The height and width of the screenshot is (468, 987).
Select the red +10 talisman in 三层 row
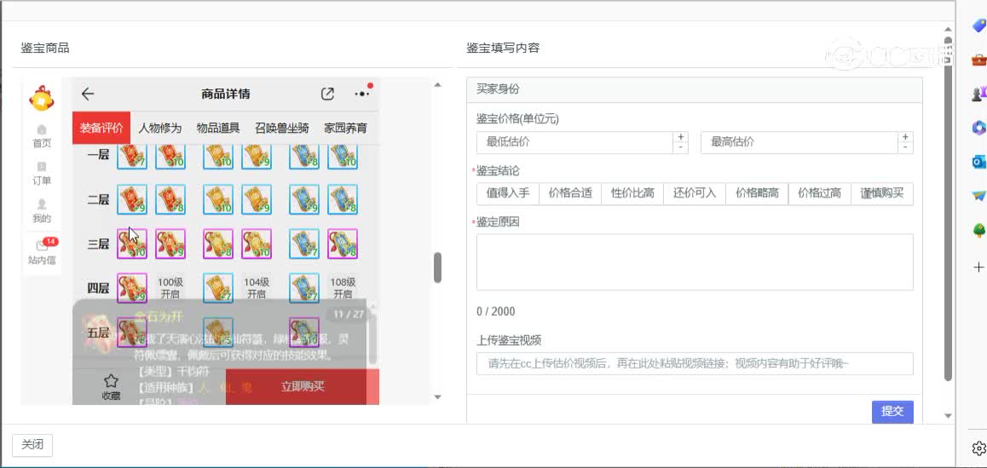click(132, 243)
